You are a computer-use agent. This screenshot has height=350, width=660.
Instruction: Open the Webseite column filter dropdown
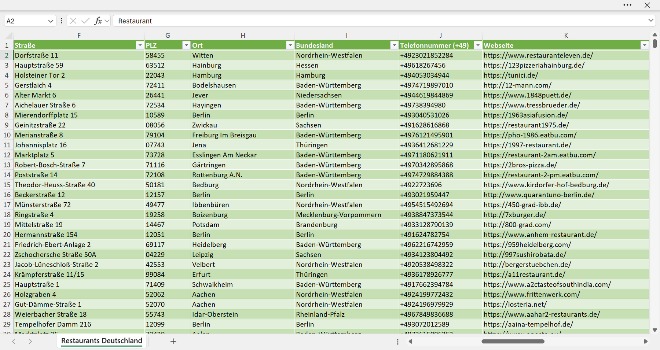pyautogui.click(x=645, y=45)
